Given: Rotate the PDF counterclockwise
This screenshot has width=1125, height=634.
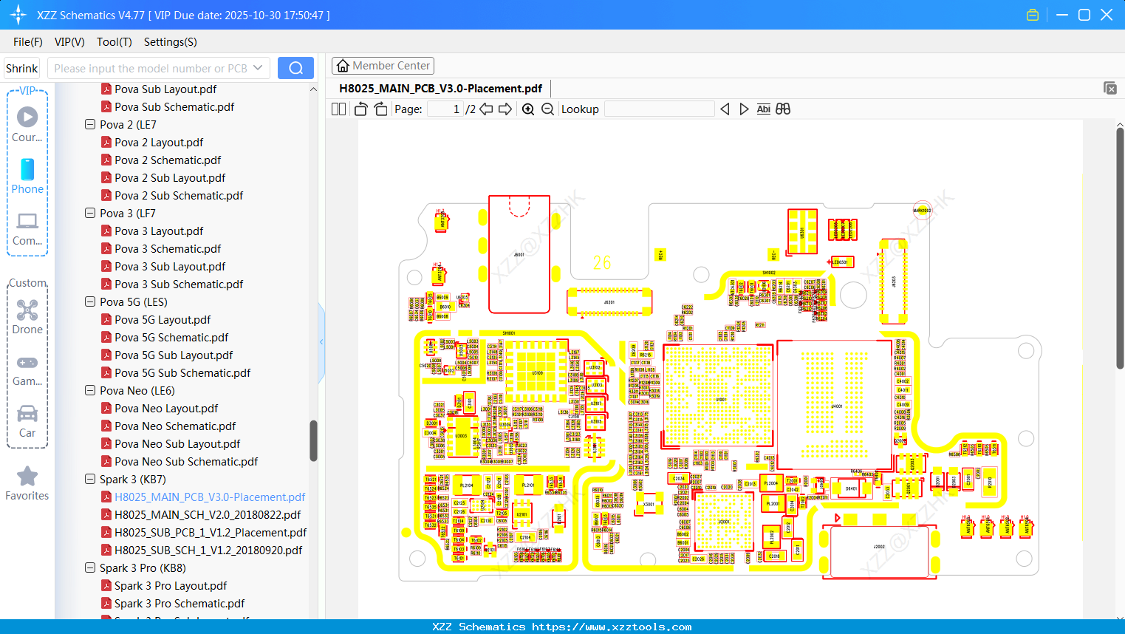Looking at the screenshot, I should [360, 108].
